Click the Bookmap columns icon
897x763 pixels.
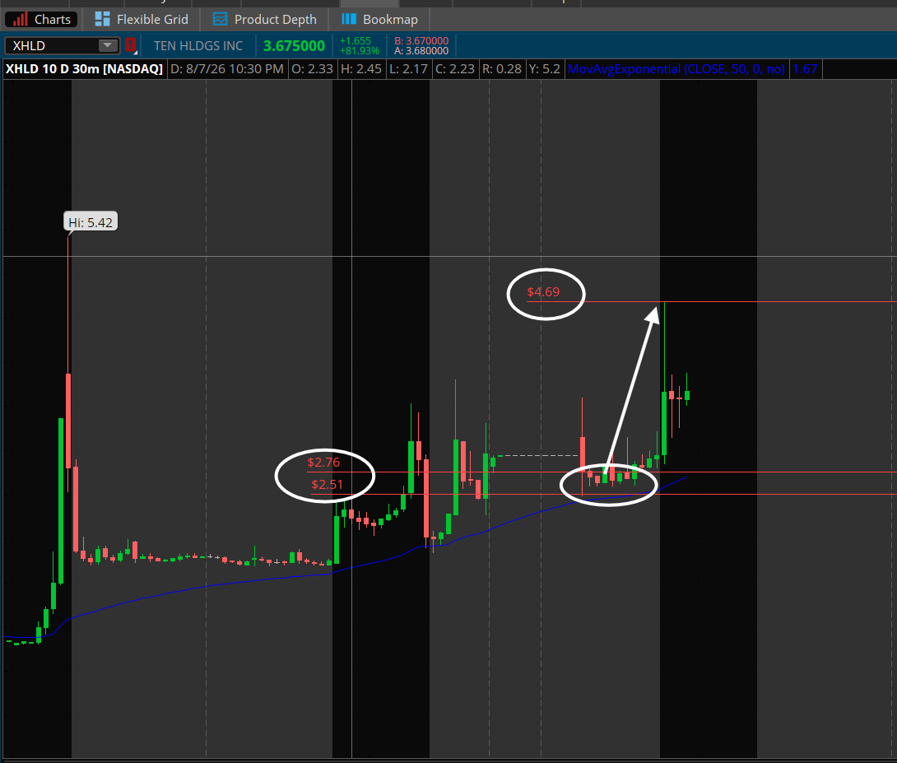coord(349,19)
